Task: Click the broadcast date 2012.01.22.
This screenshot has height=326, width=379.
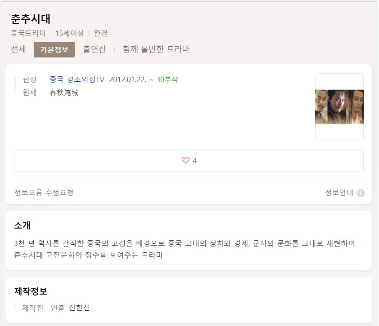Action: (x=128, y=79)
